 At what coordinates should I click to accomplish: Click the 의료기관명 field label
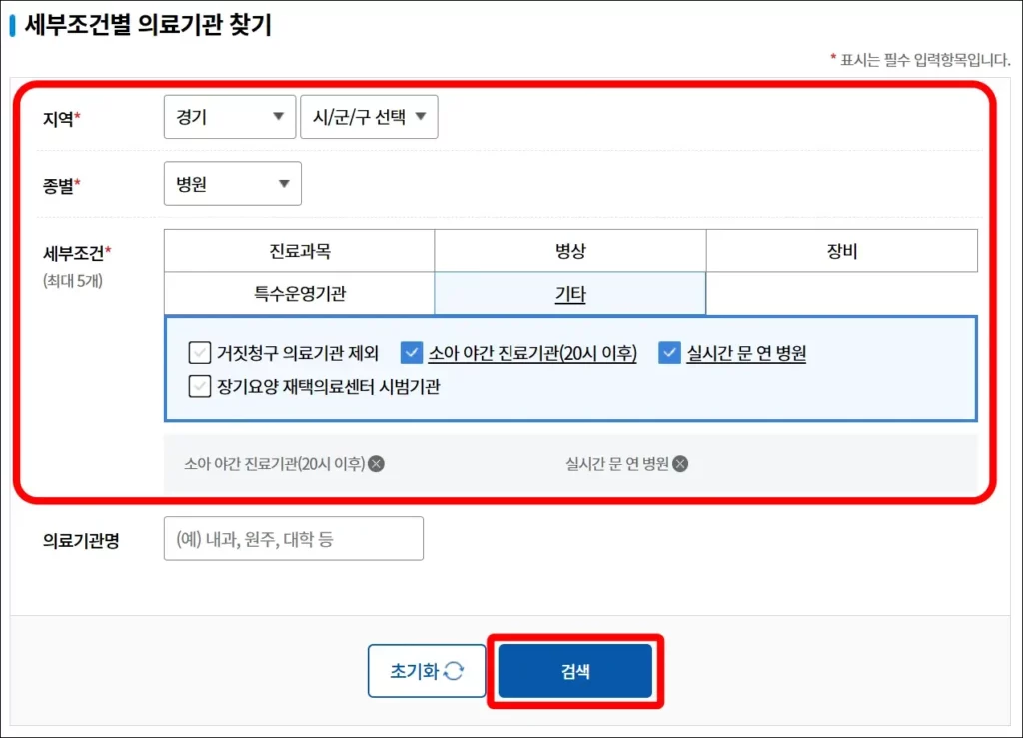81,540
